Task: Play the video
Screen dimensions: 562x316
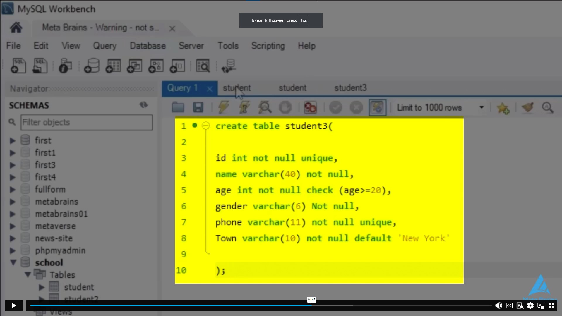Action: point(14,305)
